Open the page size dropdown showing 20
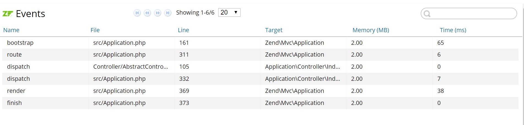Screen dimensions: 524x125 [x=229, y=12]
